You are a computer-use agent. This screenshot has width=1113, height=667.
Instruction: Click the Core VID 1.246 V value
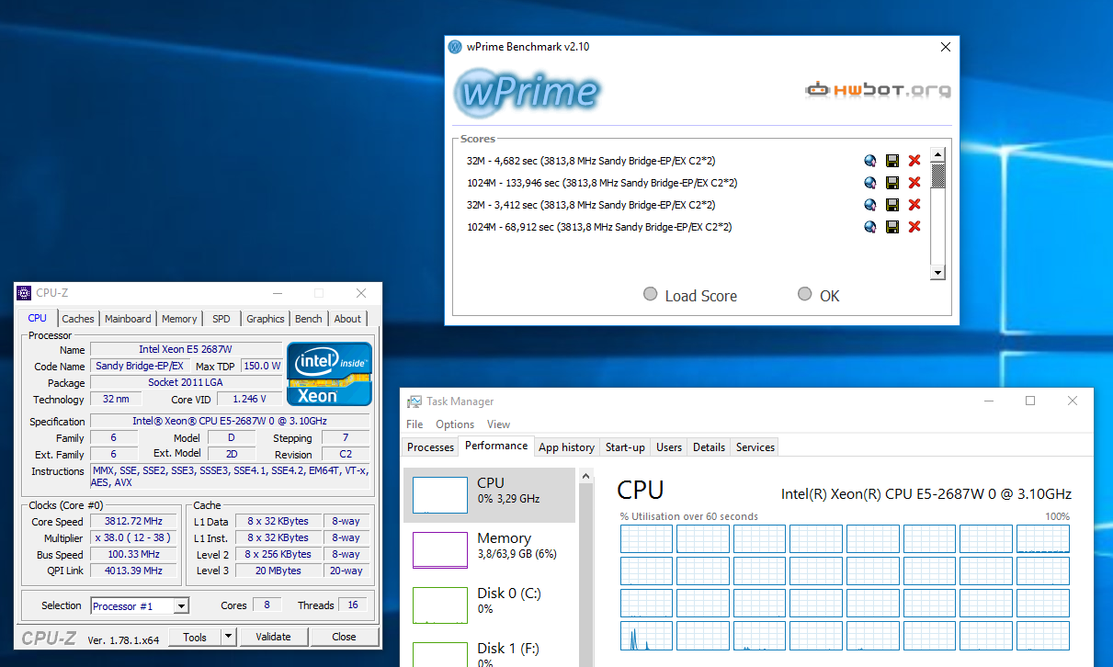(x=250, y=399)
